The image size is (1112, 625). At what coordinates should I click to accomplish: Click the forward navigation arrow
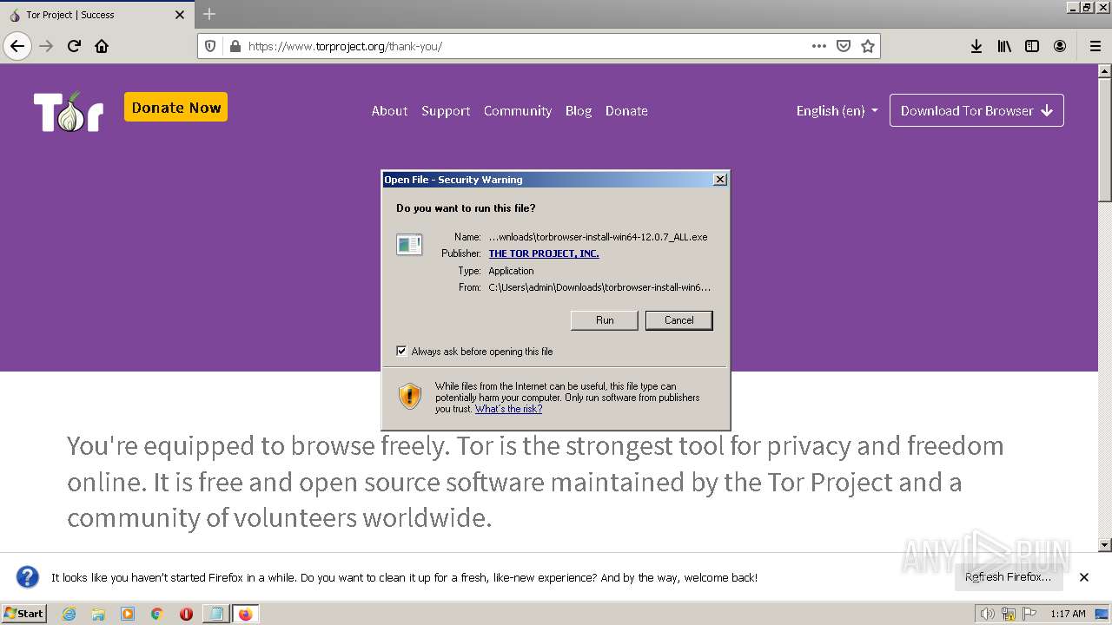pyautogui.click(x=46, y=46)
